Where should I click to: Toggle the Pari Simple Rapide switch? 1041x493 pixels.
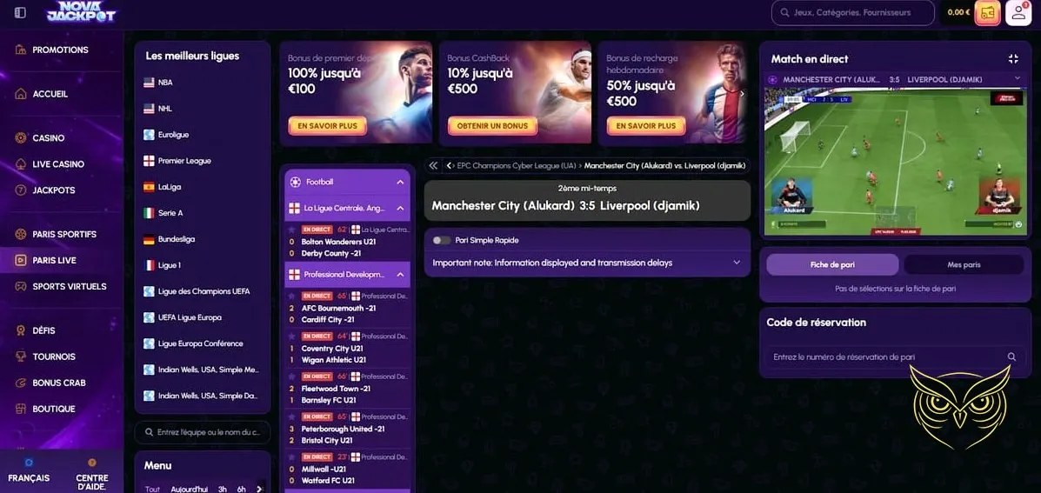[441, 240]
